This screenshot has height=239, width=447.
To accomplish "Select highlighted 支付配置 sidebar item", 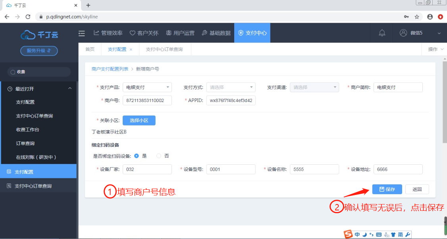I will coord(38,172).
